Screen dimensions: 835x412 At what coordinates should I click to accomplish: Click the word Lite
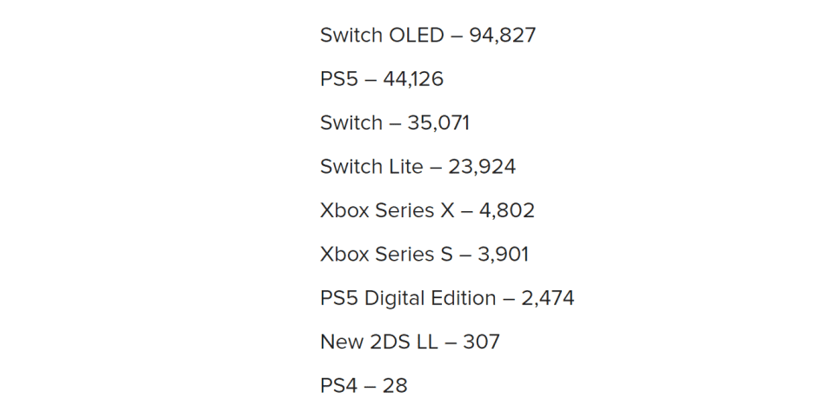pyautogui.click(x=405, y=167)
